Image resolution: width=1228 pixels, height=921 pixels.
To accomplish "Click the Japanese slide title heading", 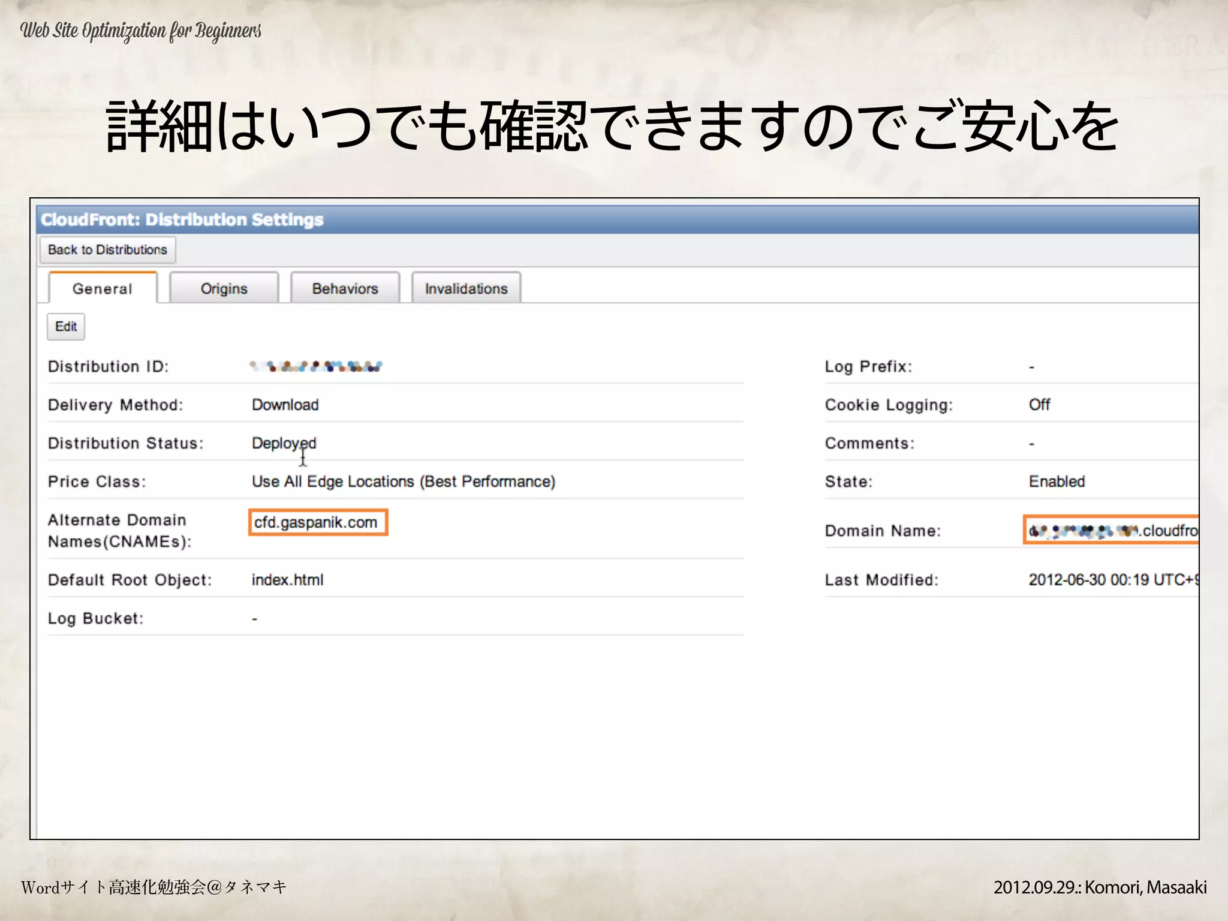I will 613,126.
